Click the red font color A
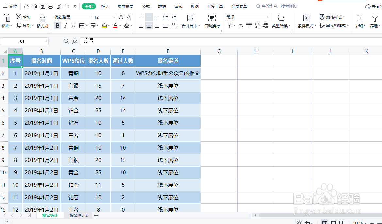The height and width of the screenshot is (224, 382). point(115,25)
